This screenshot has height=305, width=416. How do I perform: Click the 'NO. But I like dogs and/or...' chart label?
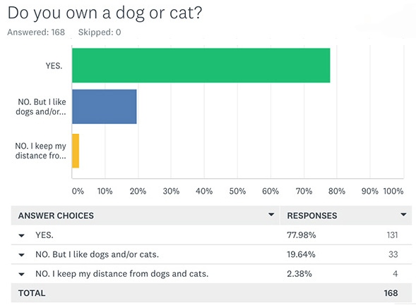point(41,106)
